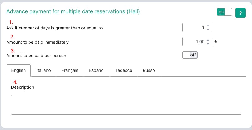This screenshot has width=252, height=130.
Task: Select the Español tab
Action: (97, 70)
